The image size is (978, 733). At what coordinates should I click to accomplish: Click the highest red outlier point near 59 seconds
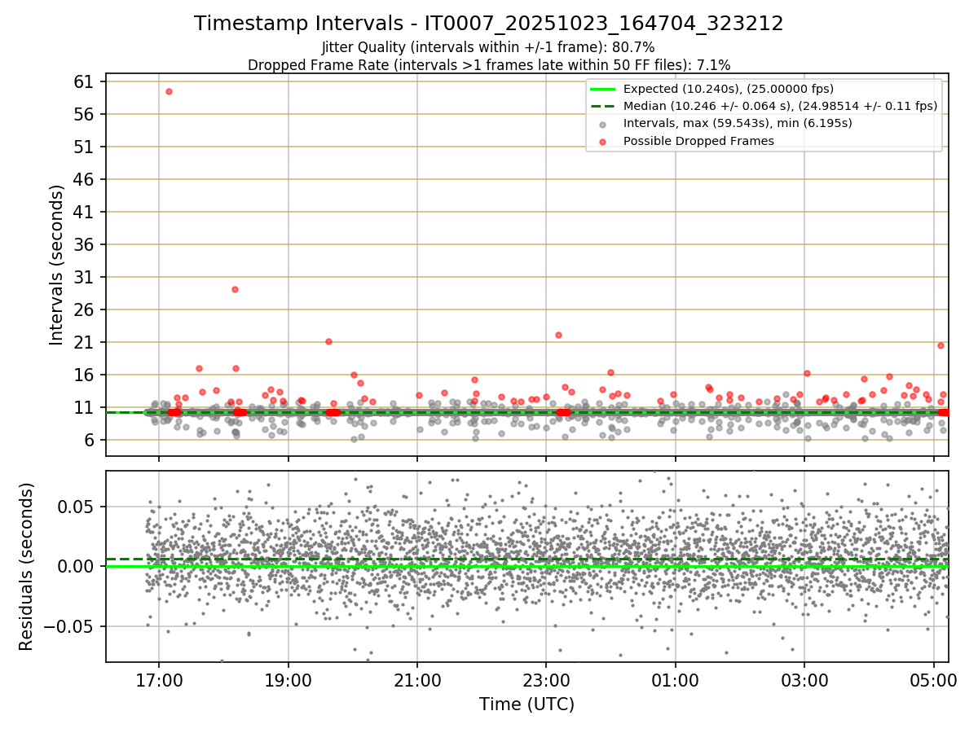[169, 91]
